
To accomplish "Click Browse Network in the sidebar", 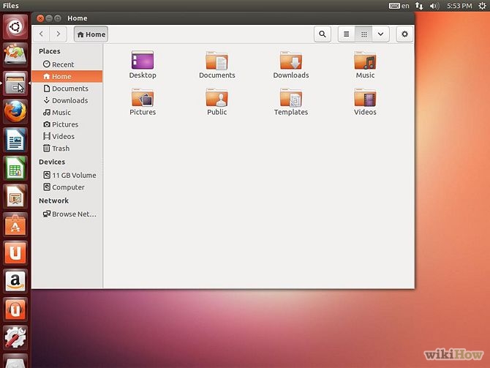I will [x=67, y=214].
